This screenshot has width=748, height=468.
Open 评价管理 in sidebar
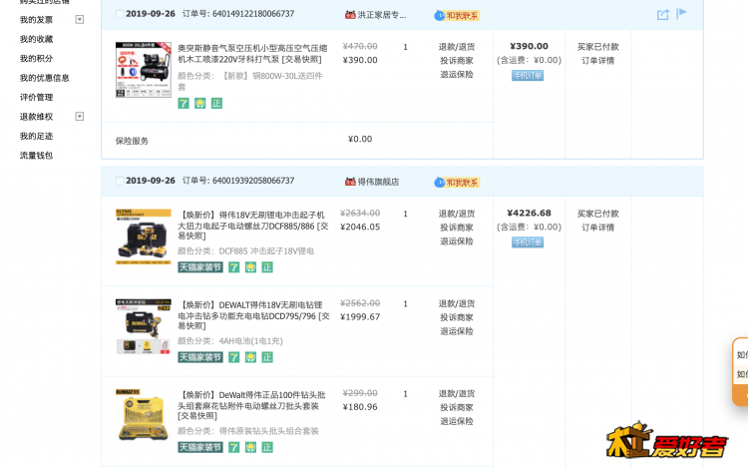(36, 98)
